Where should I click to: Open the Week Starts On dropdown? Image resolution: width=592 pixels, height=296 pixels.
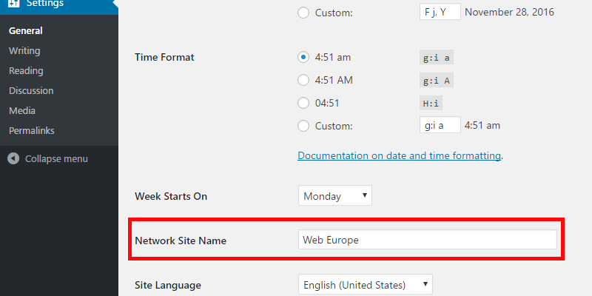[335, 195]
